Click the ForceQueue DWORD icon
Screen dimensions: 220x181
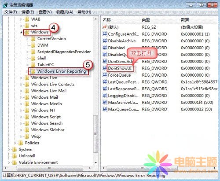(x=105, y=75)
